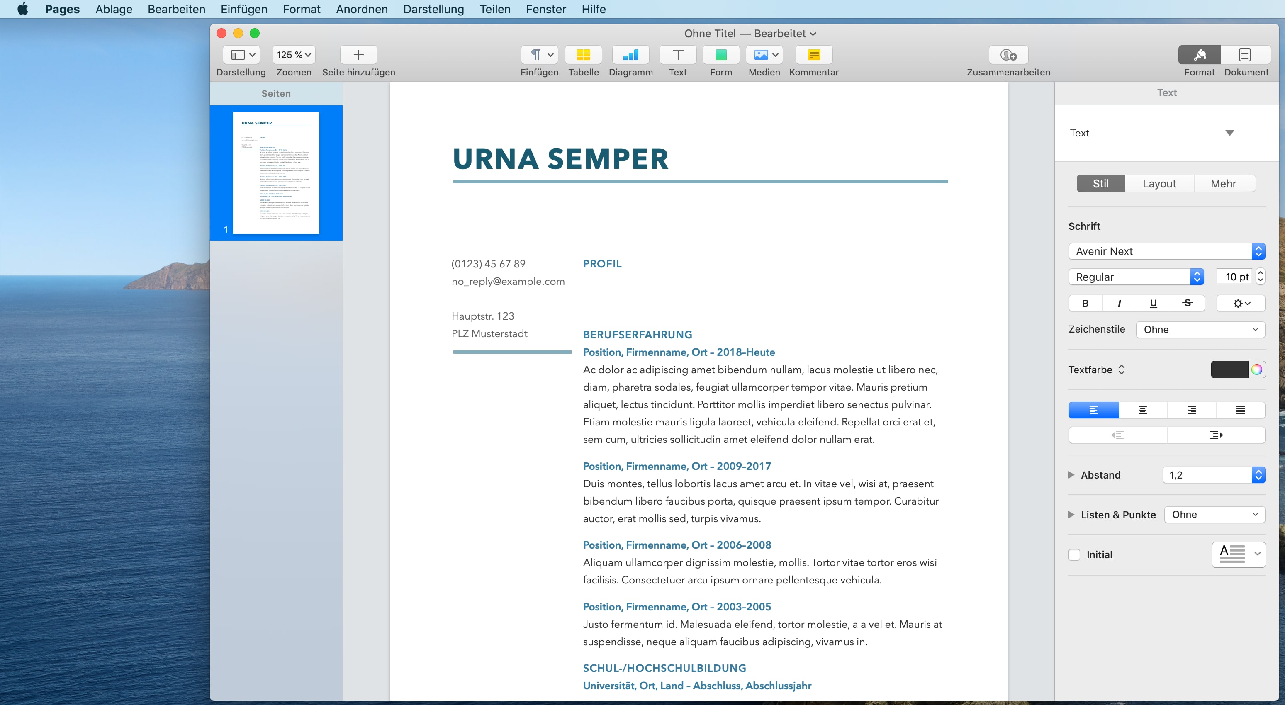This screenshot has width=1285, height=705.
Task: Click the Kommentar (Comment) insert icon
Action: pos(813,54)
